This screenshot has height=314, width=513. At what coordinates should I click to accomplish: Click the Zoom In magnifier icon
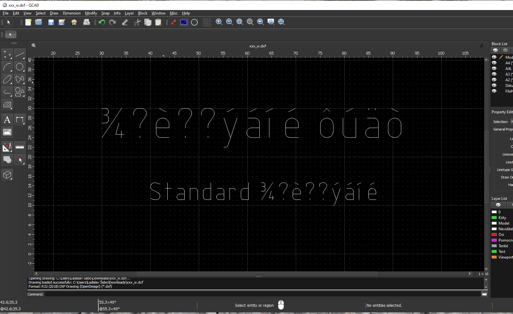(x=219, y=22)
